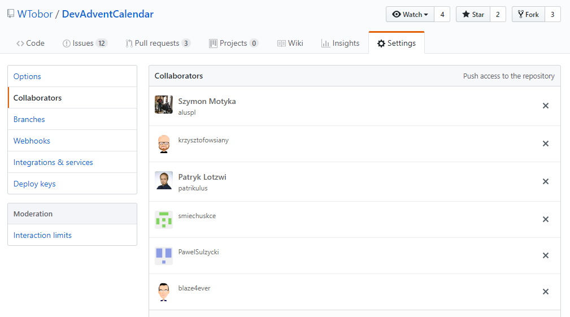Remove collaborator aluspl with X icon

click(x=545, y=106)
